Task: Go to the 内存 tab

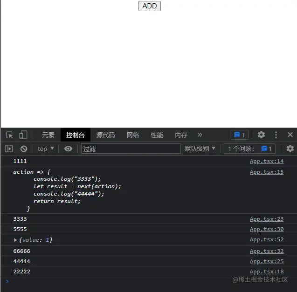Action: (x=181, y=135)
